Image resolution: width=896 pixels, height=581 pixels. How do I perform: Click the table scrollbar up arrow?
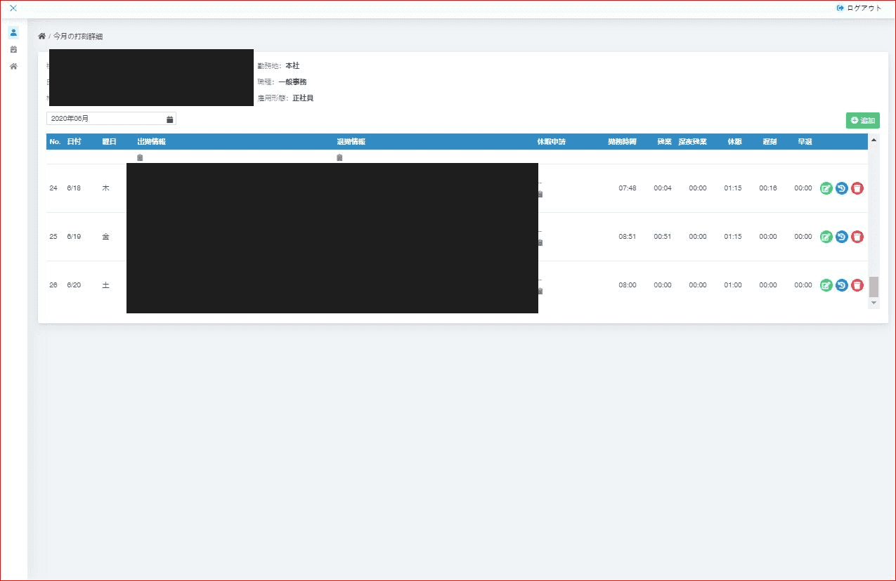[874, 140]
